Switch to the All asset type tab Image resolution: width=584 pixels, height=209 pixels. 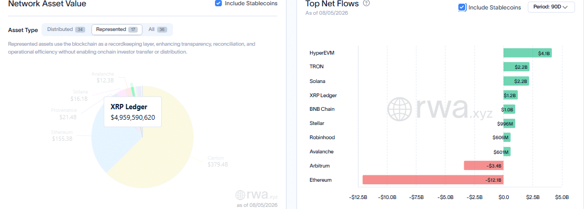coord(157,29)
